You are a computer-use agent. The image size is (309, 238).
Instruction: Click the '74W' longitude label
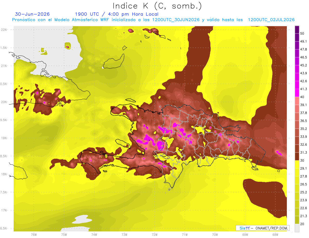[x=94, y=235]
